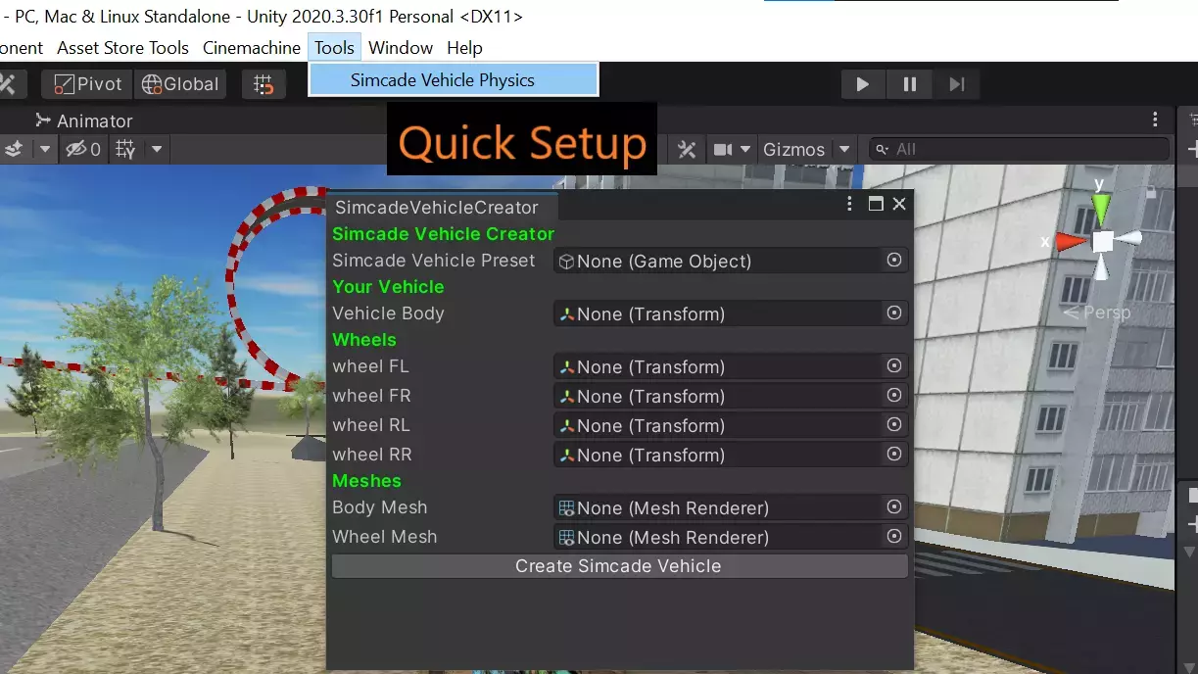
Task: Open the Help menu
Action: (x=464, y=47)
